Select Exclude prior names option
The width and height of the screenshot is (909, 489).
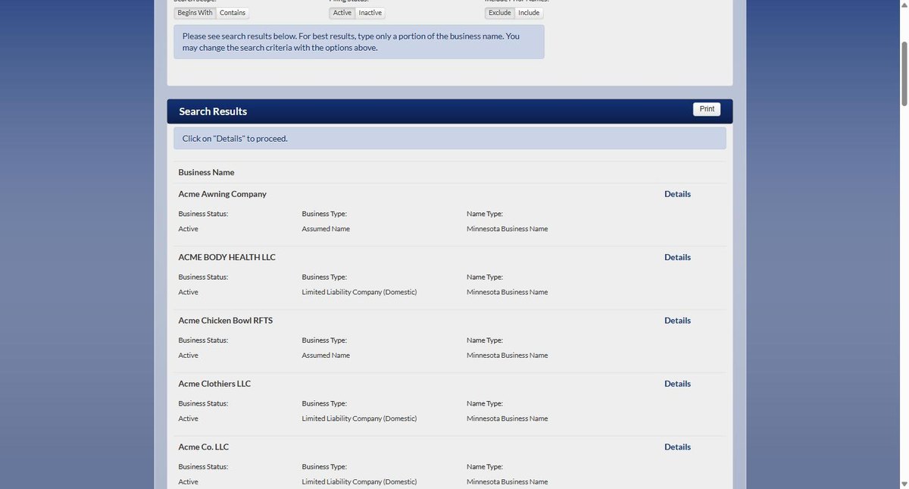click(500, 13)
